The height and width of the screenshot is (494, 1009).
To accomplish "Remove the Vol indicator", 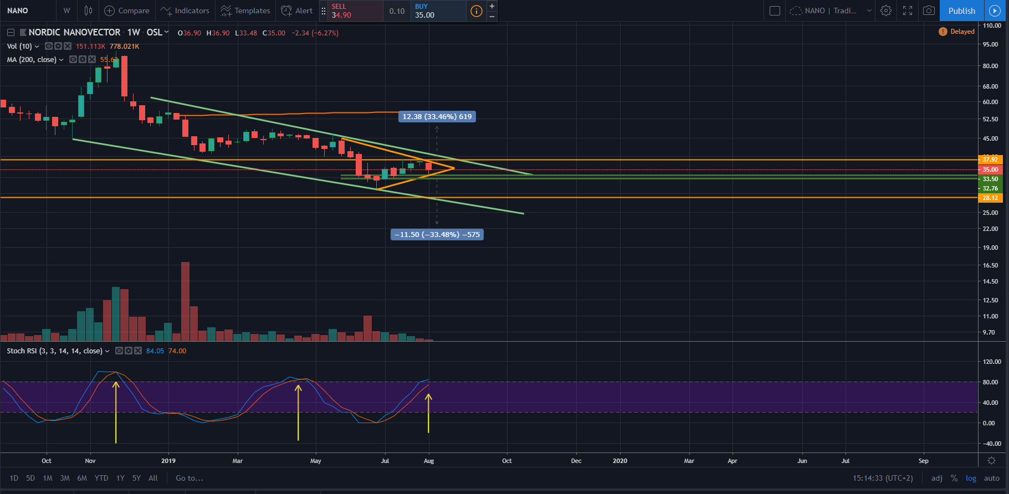I will click(x=68, y=46).
